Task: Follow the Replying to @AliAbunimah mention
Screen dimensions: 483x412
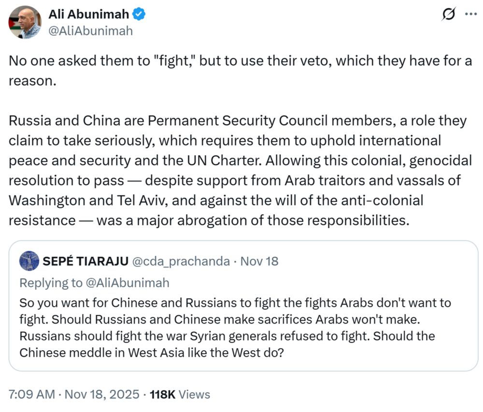Action: (x=127, y=283)
